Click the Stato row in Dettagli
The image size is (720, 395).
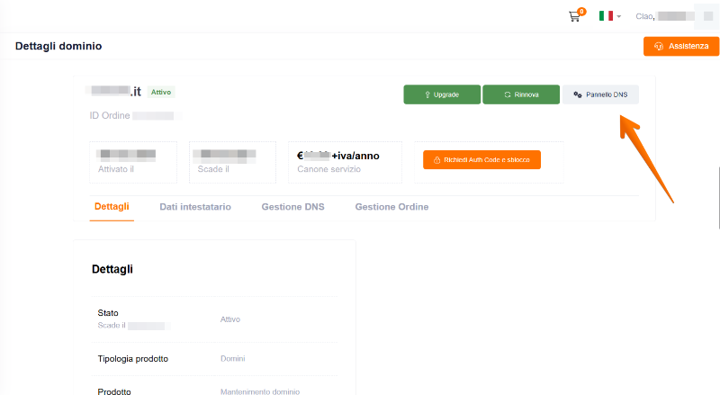[215, 319]
